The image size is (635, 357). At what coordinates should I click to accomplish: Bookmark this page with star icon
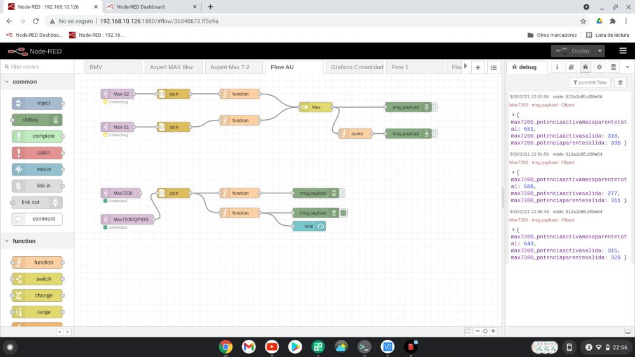(x=583, y=21)
